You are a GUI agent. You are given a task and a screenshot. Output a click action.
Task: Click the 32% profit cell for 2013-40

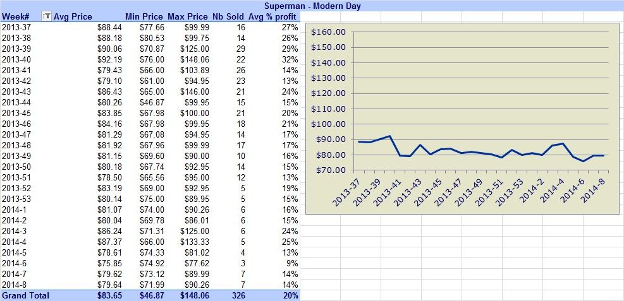click(290, 59)
